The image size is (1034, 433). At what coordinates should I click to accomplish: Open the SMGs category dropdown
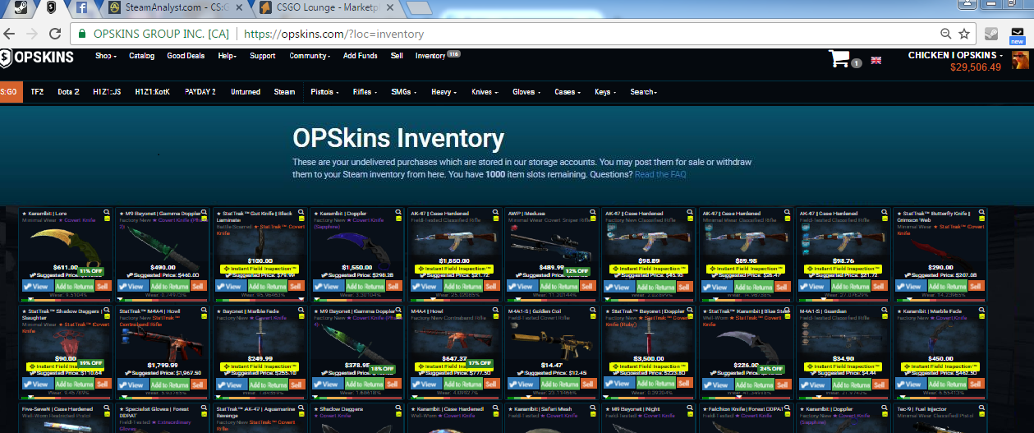(404, 92)
